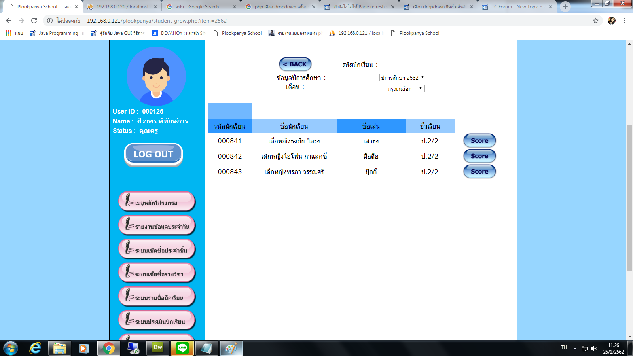Switch to the 192.168.0.121 / localhost tab
The width and height of the screenshot is (633, 356).
click(122, 7)
